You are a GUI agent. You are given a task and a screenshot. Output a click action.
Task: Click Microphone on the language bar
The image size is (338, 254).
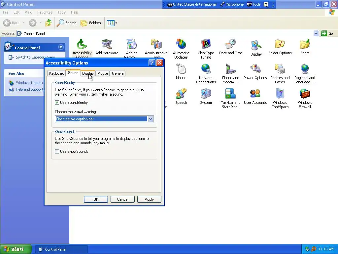232,4
